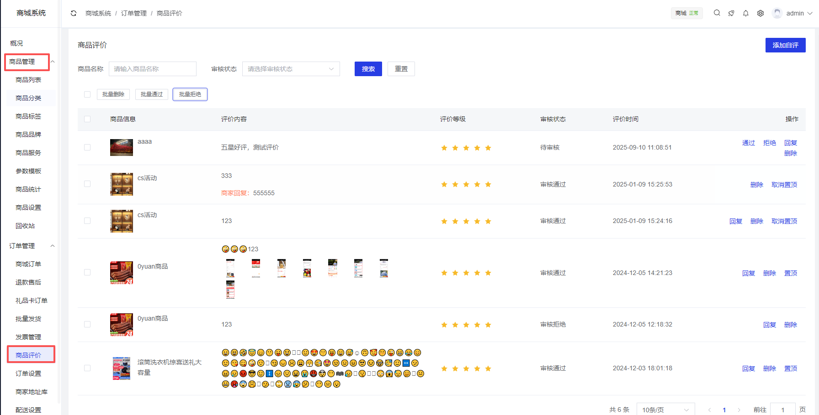Viewport: 819px width, 415px height.
Task: Click the 商品名称 search input field
Action: (152, 69)
